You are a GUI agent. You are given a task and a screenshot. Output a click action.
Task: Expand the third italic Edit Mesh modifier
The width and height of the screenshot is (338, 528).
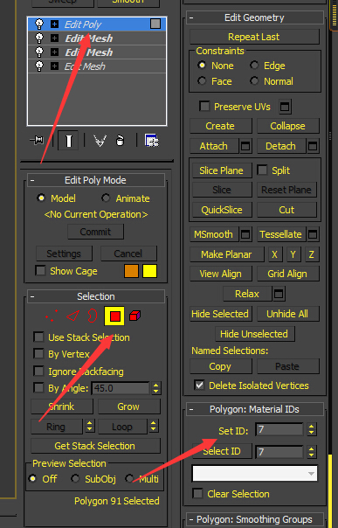tap(54, 66)
